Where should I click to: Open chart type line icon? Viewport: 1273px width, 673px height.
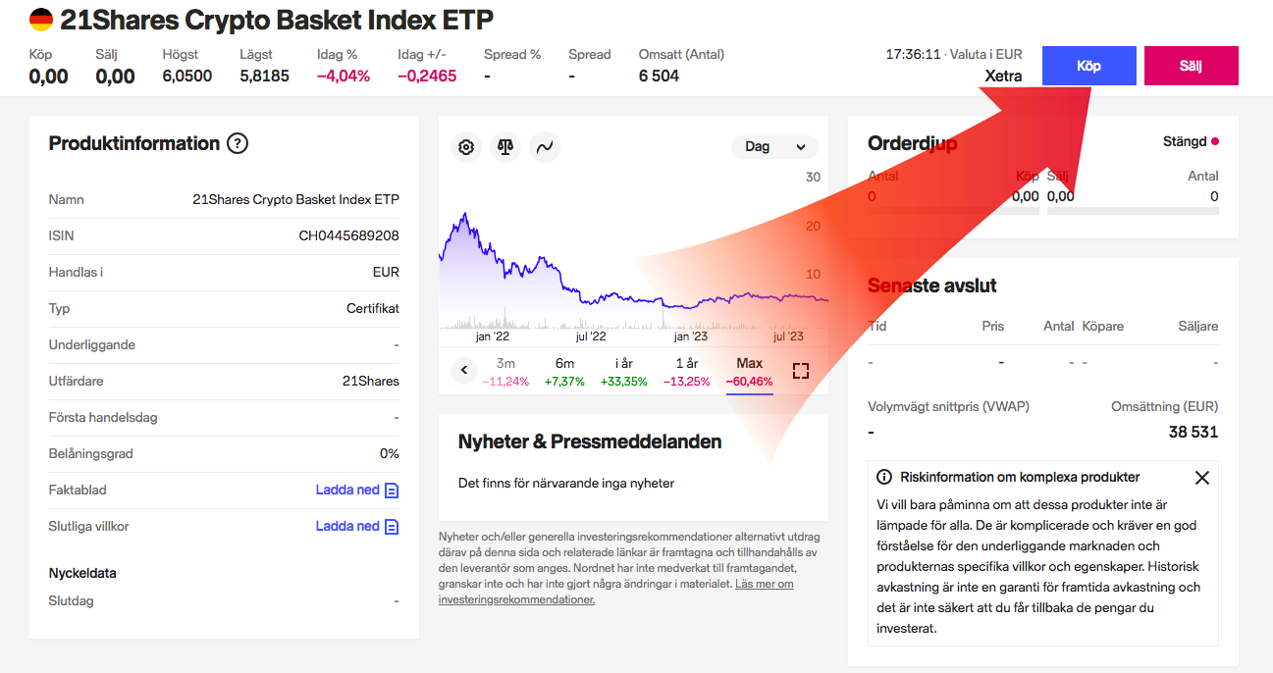click(545, 147)
